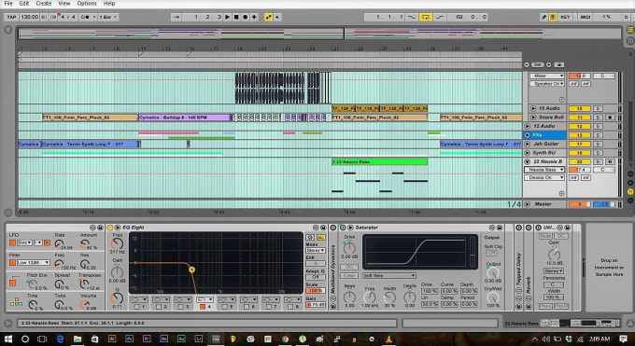The image size is (635, 346).
Task: Enable KEY map mode
Action: [565, 17]
